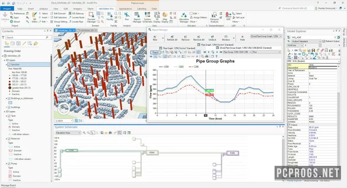The height and width of the screenshot is (188, 347).
Task: Click the UDF ribbon icon
Action: pyautogui.click(x=228, y=16)
